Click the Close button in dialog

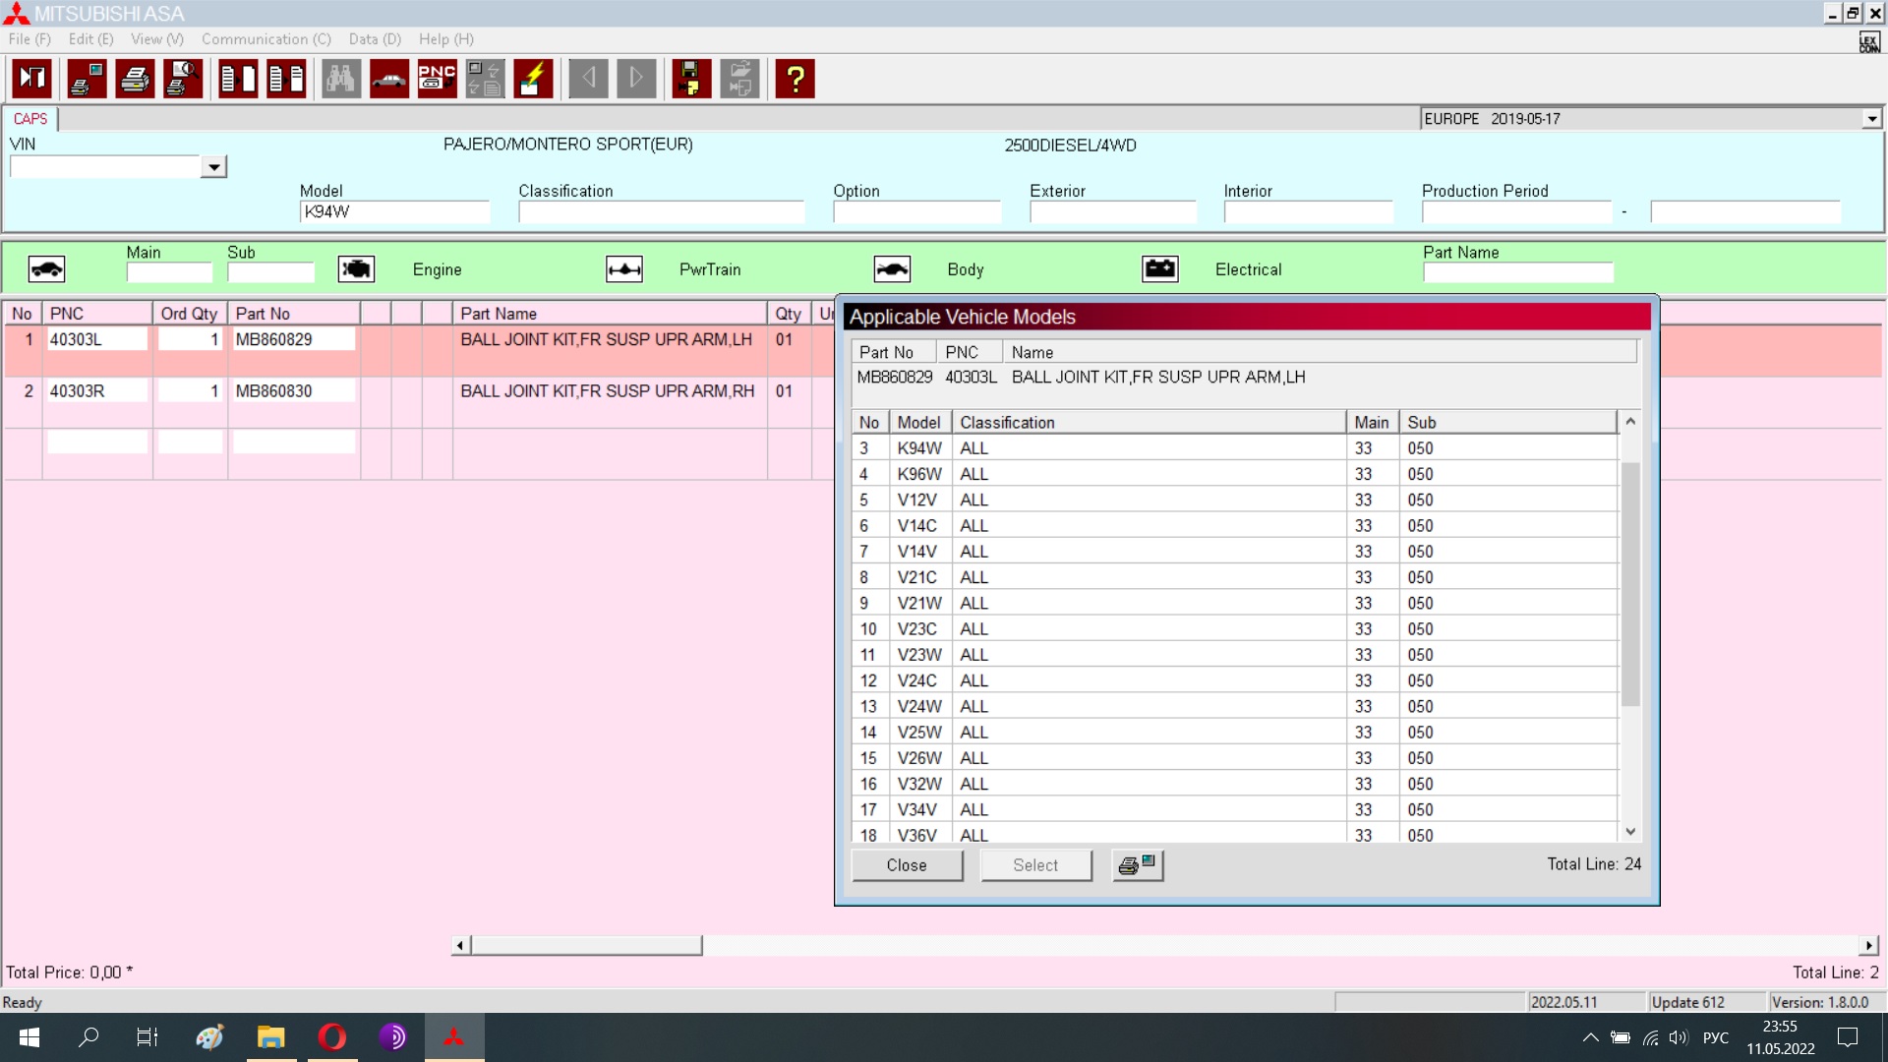click(x=906, y=865)
